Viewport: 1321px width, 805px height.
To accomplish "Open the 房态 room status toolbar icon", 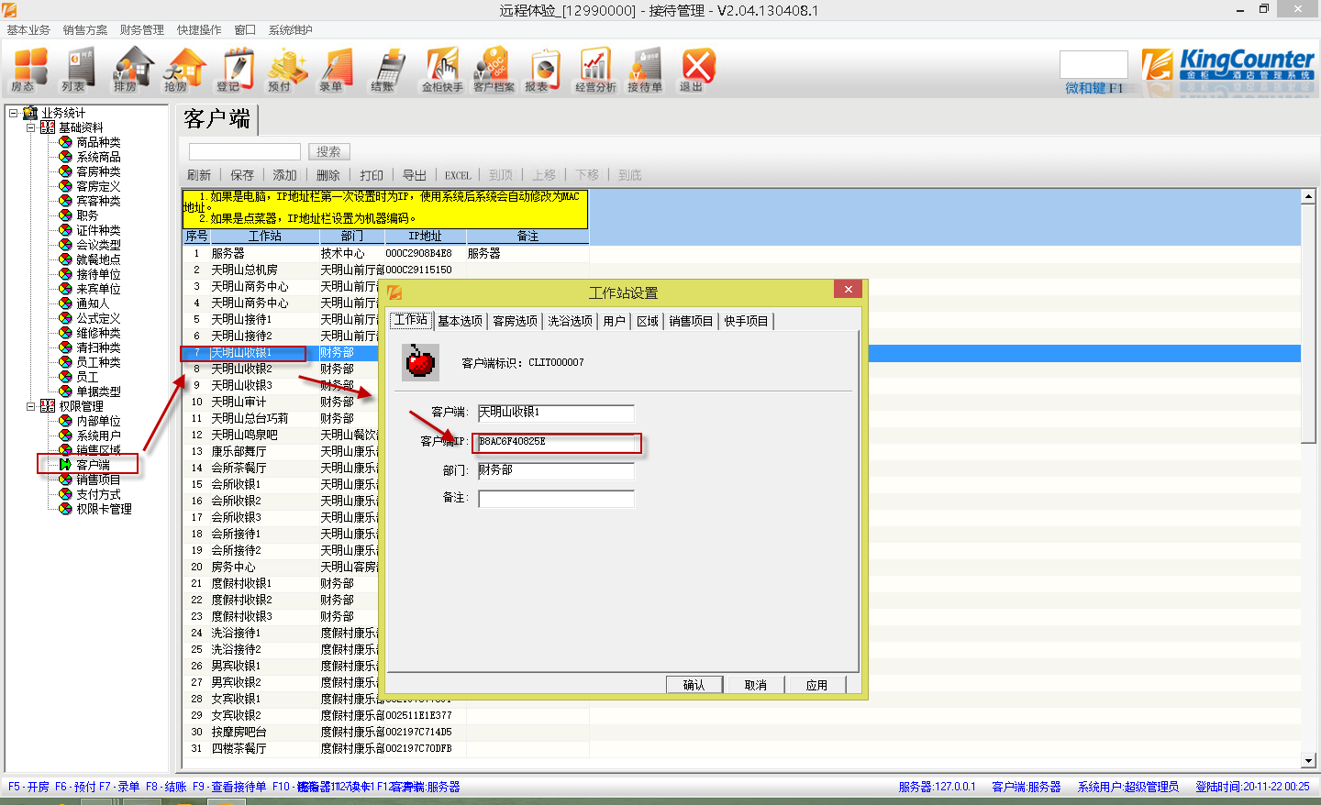I will pos(29,70).
